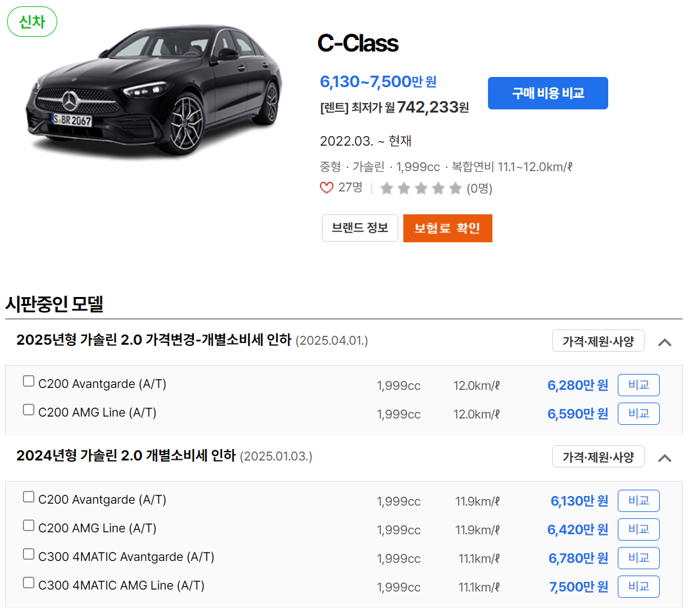Click the rent price 742,233원 text
The height and width of the screenshot is (615, 689).
(394, 107)
